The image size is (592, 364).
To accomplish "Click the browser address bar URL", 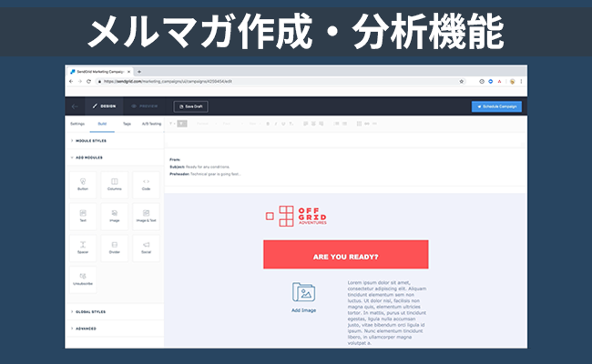I will coord(168,82).
